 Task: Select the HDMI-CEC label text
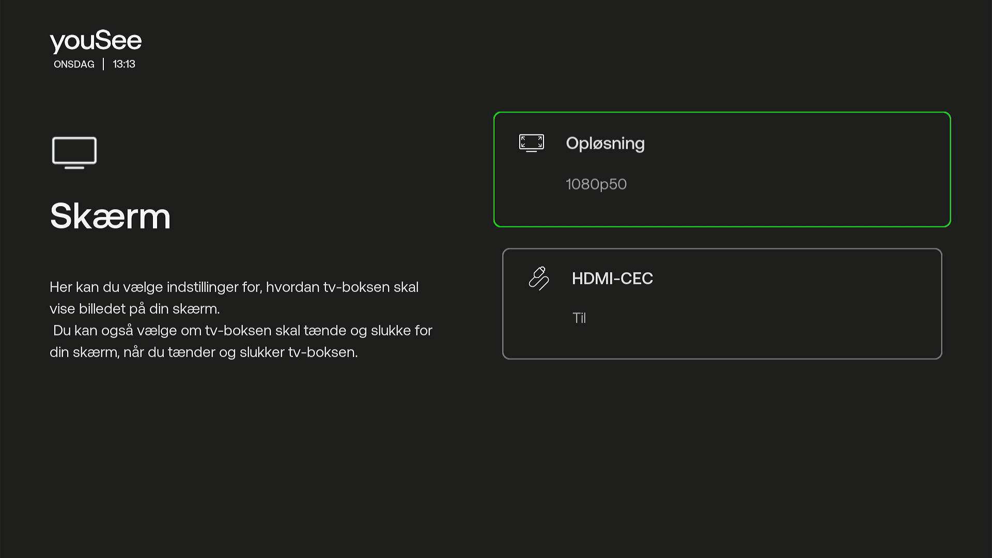612,278
